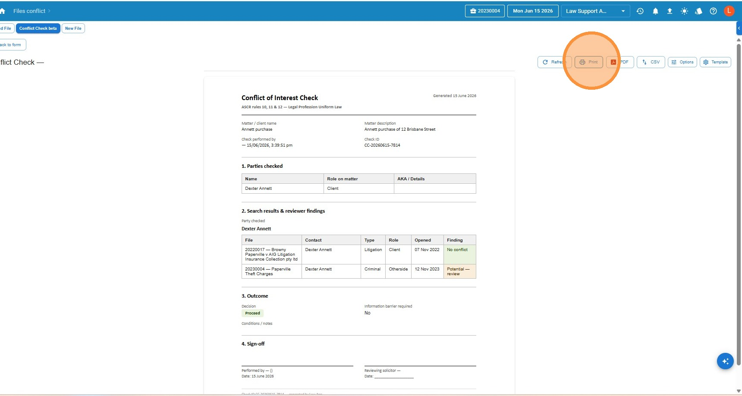This screenshot has width=742, height=396.
Task: Click the upload arrow icon
Action: tap(670, 11)
